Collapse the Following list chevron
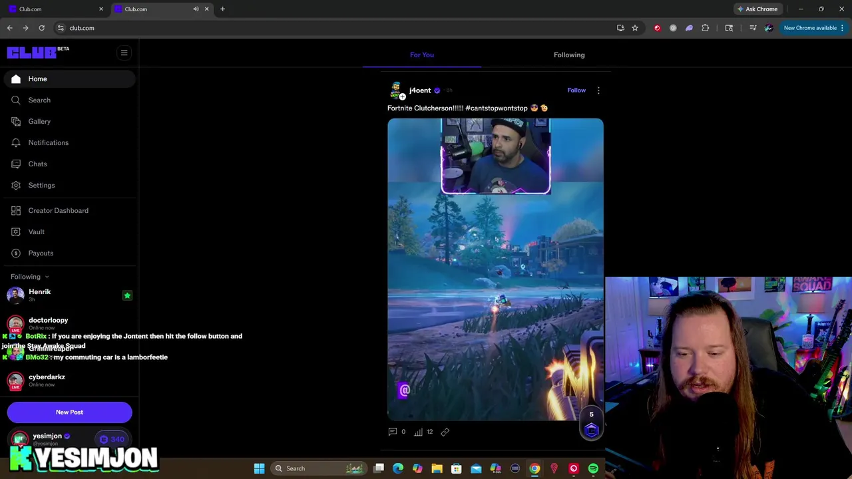Viewport: 852px width, 479px height. coord(47,277)
